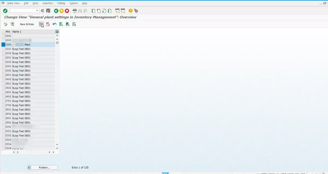The width and height of the screenshot is (328, 174).
Task: Click the green Enter checkmark icon
Action: coord(5,11)
